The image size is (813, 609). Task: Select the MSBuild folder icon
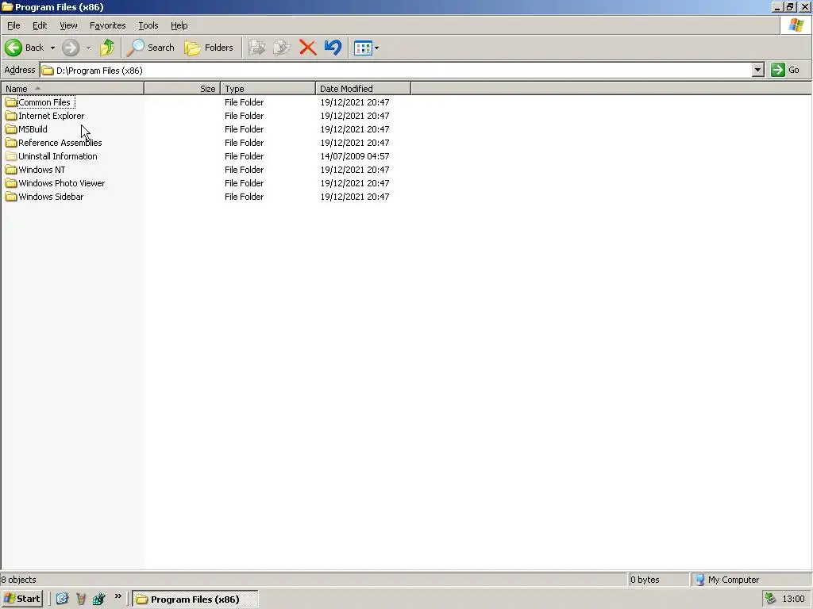coord(11,129)
